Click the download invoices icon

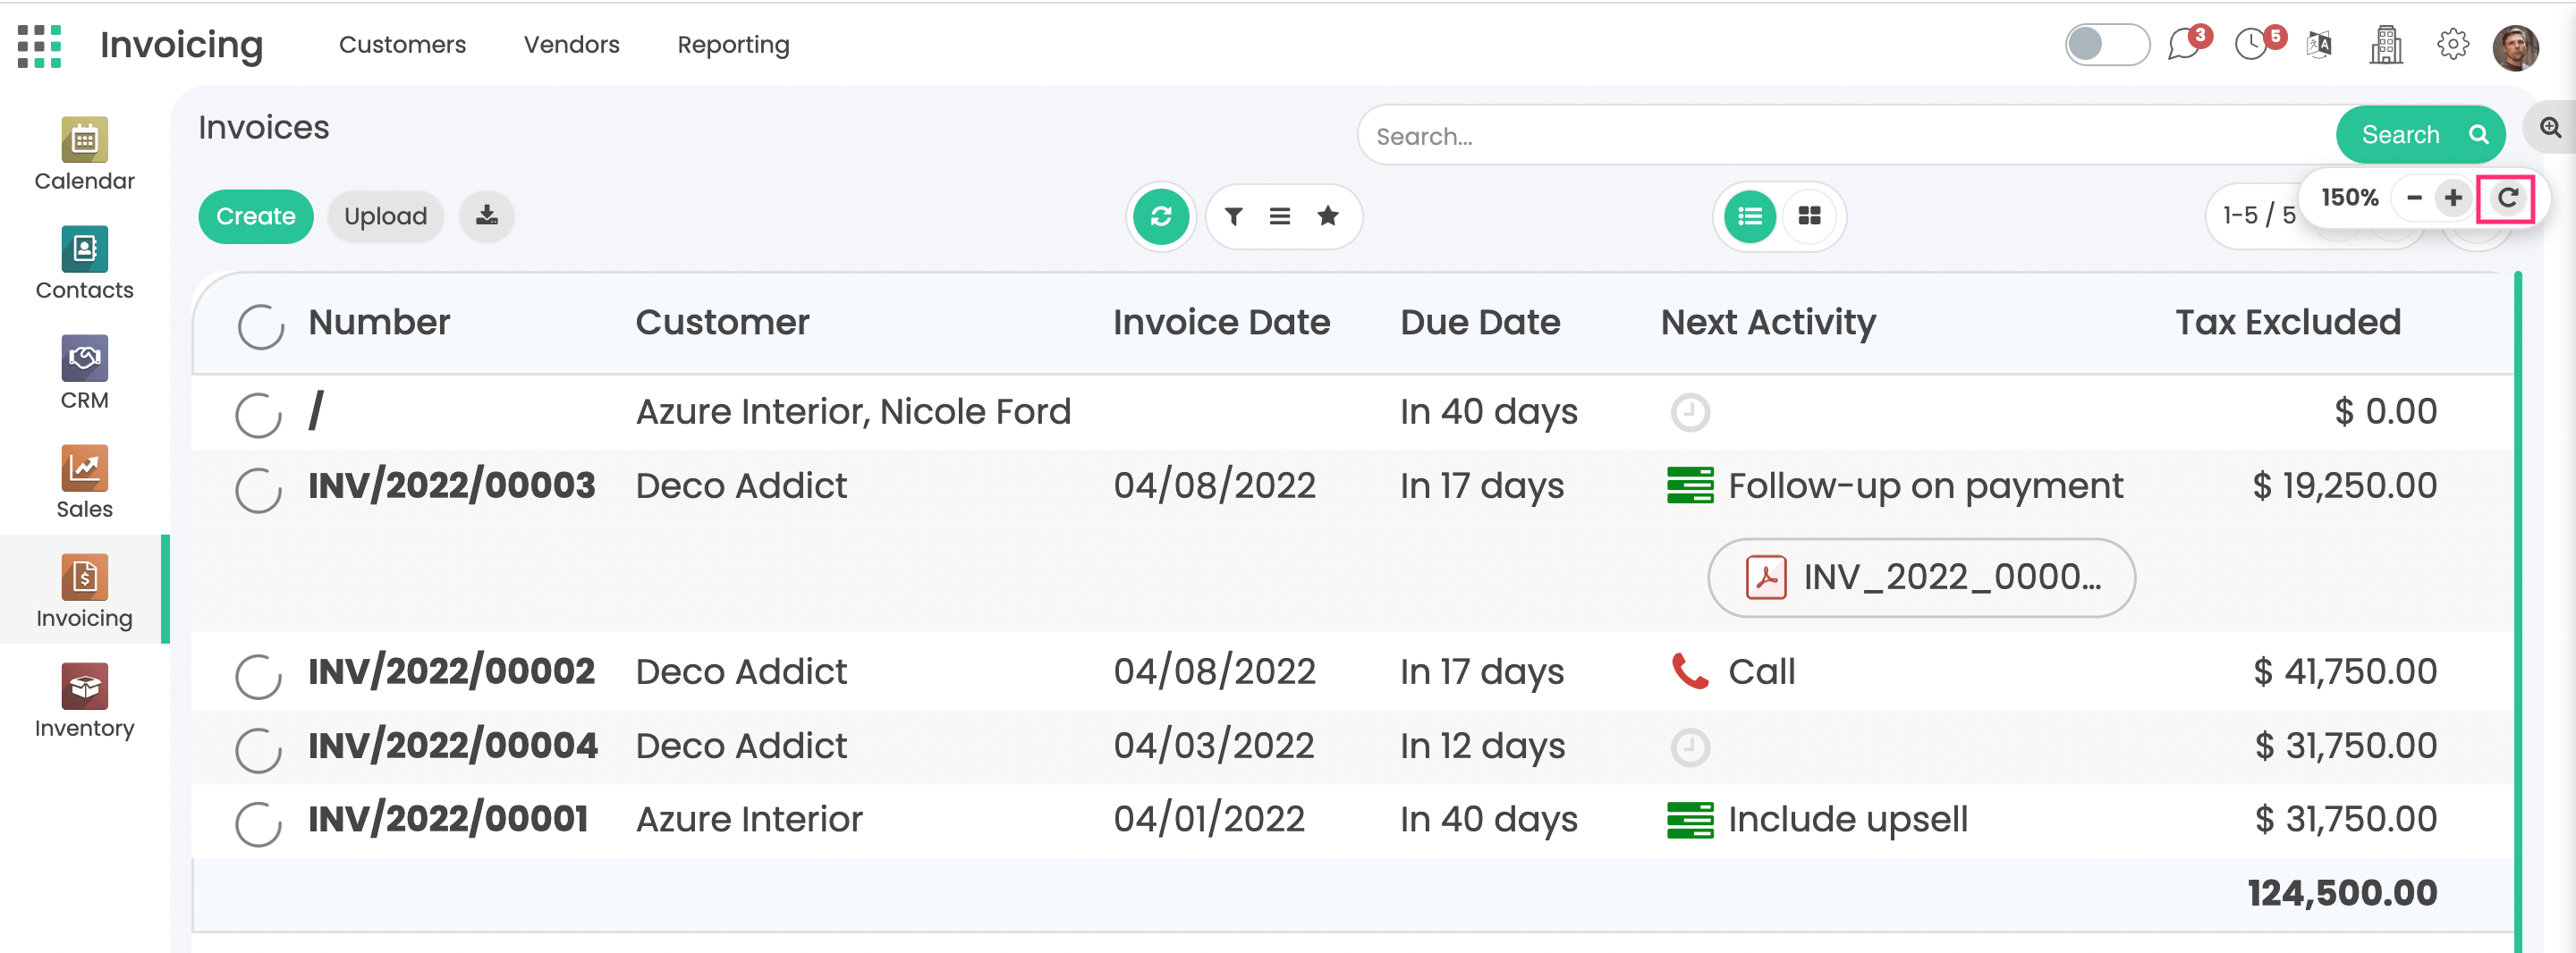(486, 216)
